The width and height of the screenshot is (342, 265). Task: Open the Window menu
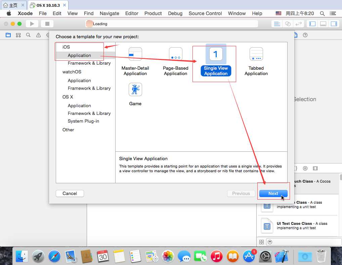(x=237, y=13)
